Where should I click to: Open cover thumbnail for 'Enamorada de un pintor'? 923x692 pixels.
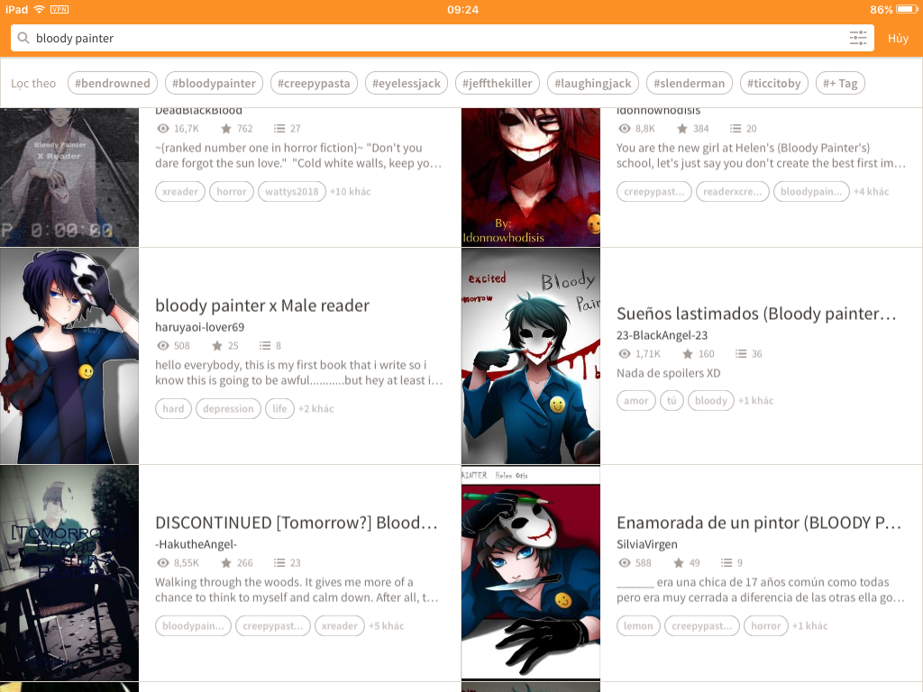(531, 573)
